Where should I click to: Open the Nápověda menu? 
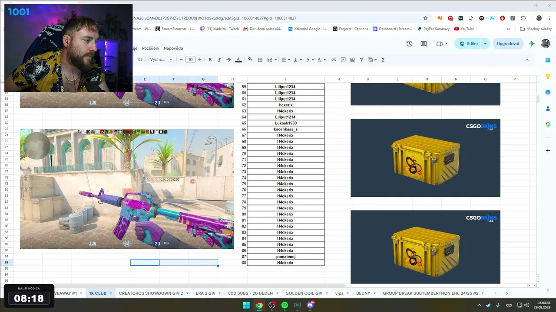[x=173, y=48]
